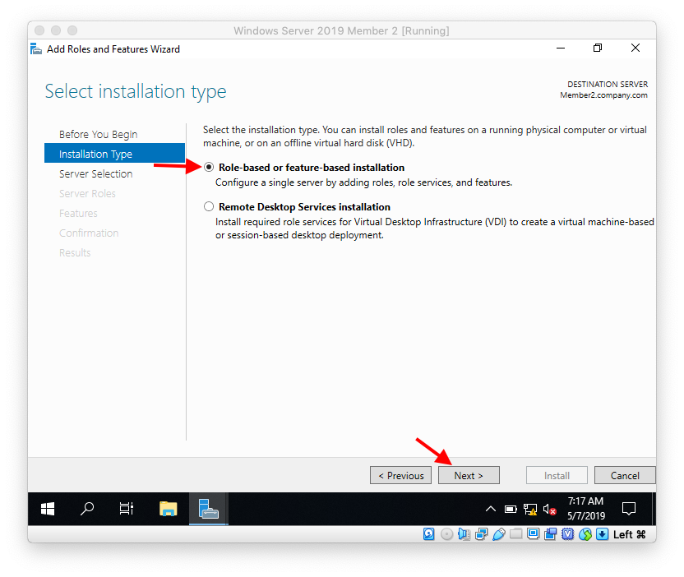Expand the VirtualBox USB devices menu
684x577 pixels.
click(x=498, y=534)
